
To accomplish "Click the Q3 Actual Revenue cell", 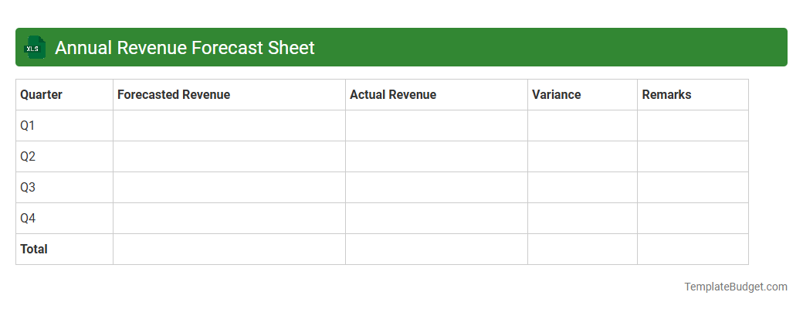I will pyautogui.click(x=437, y=188).
